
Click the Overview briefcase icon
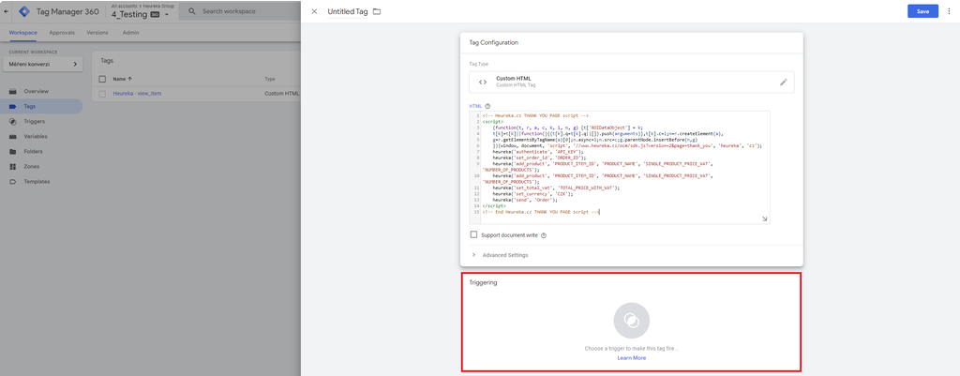pos(12,91)
